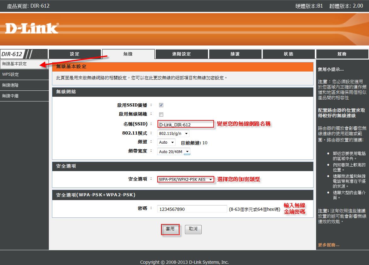Click the 韌體版本: 2.00 text
The image size is (369, 265).
coord(346,6)
